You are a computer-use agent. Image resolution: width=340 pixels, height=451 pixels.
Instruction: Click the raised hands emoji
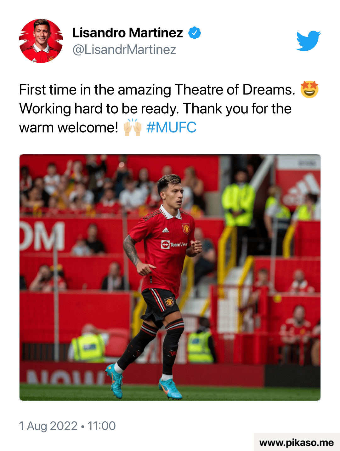133,127
